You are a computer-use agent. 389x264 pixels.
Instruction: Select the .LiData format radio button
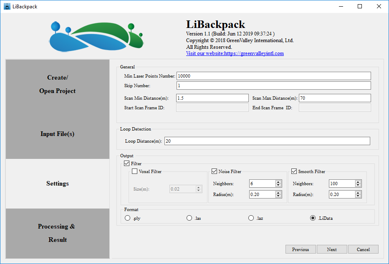pyautogui.click(x=313, y=218)
